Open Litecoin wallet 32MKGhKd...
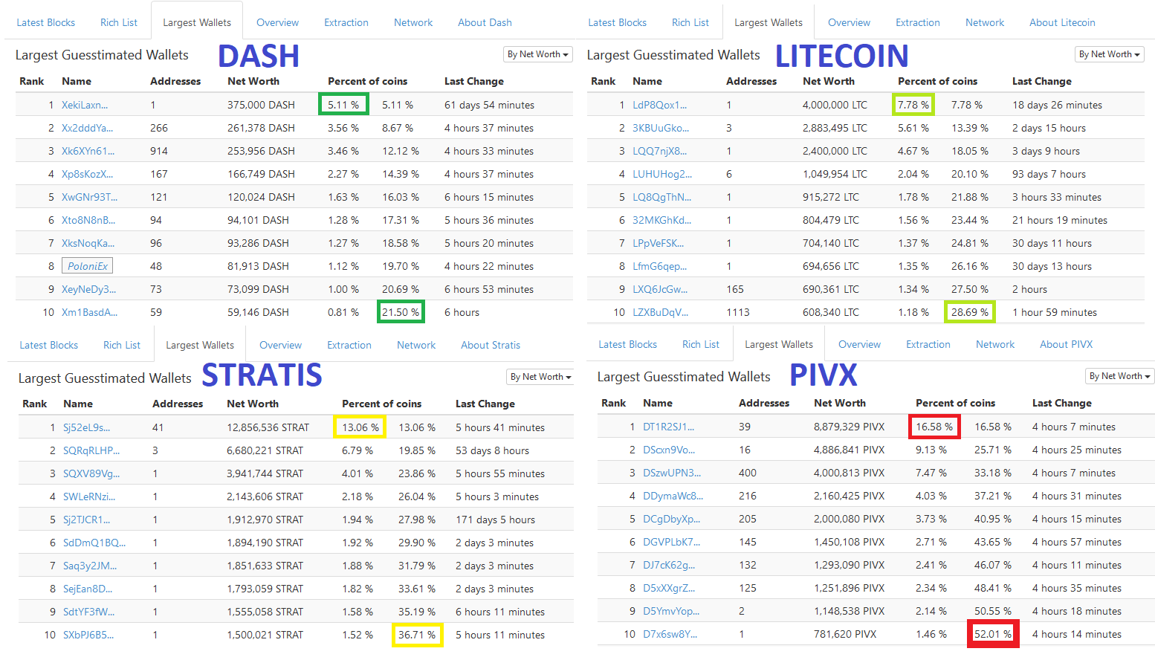 tap(662, 220)
